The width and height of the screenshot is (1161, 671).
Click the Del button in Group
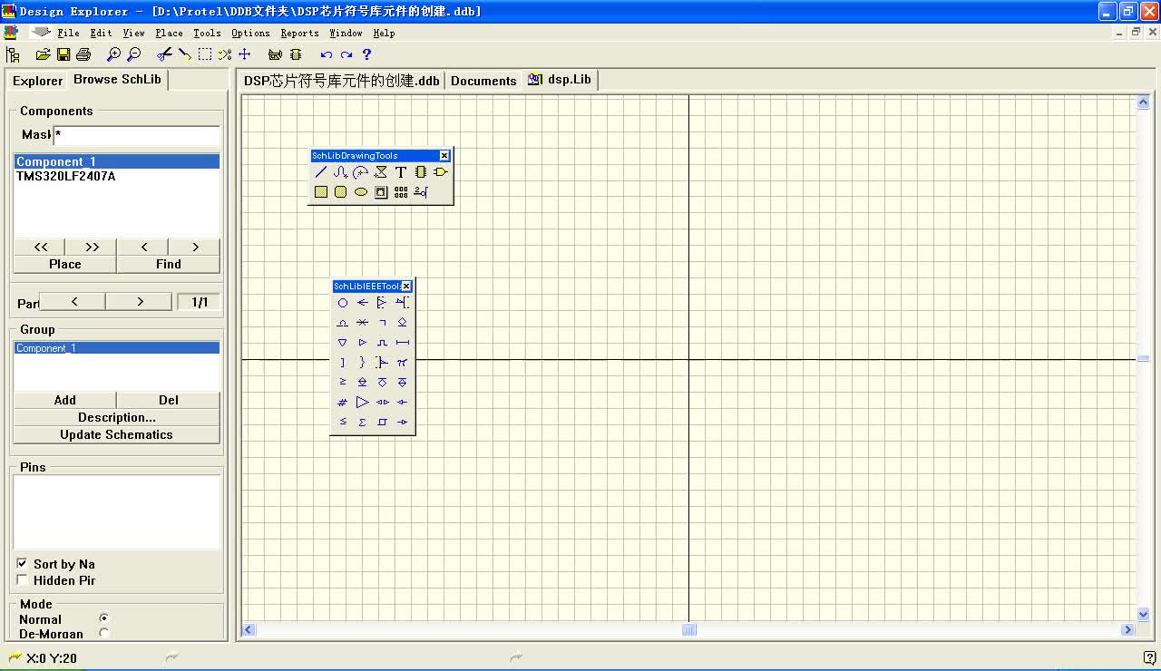169,400
